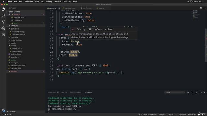Open package-lock.json in the file tree
The image size is (207, 116).
18,66
